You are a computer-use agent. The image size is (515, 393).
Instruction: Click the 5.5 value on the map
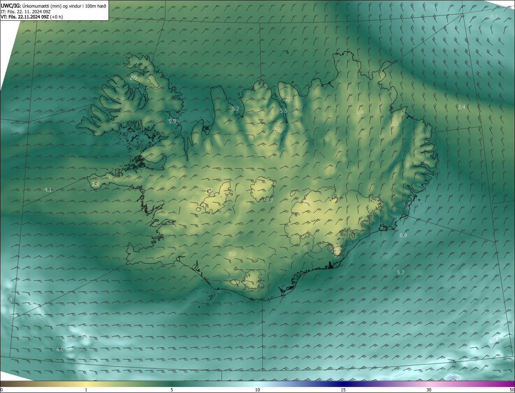[x=284, y=111]
